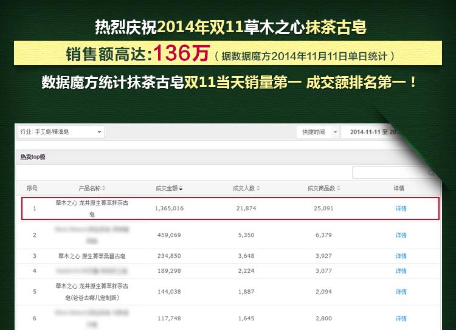Click item count 3,927
456x330 pixels.
tap(323, 256)
